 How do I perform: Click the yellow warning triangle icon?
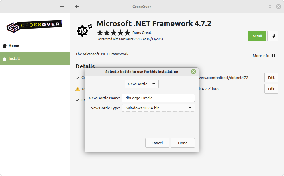click(78, 89)
